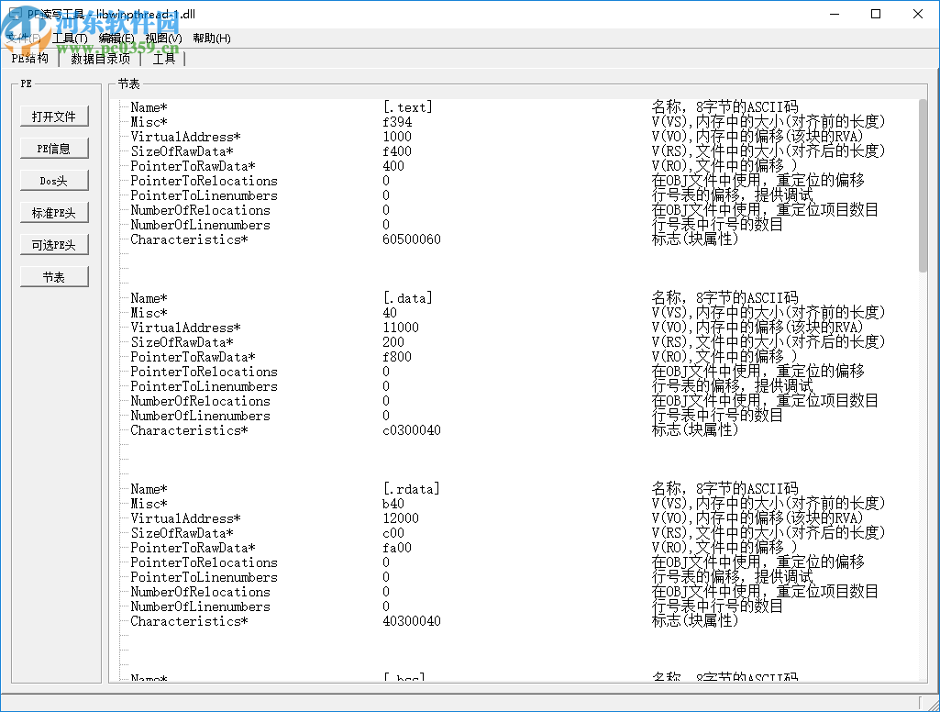Screen dimensions: 940x712
Task: Click the PE信息 button
Action: 54,149
